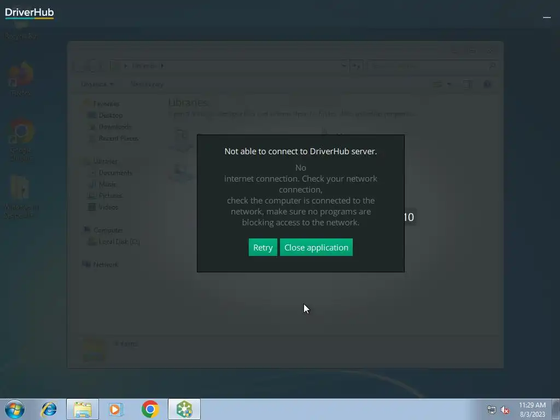Select Videos library in Explorer sidebar
The width and height of the screenshot is (560, 420).
point(103,207)
